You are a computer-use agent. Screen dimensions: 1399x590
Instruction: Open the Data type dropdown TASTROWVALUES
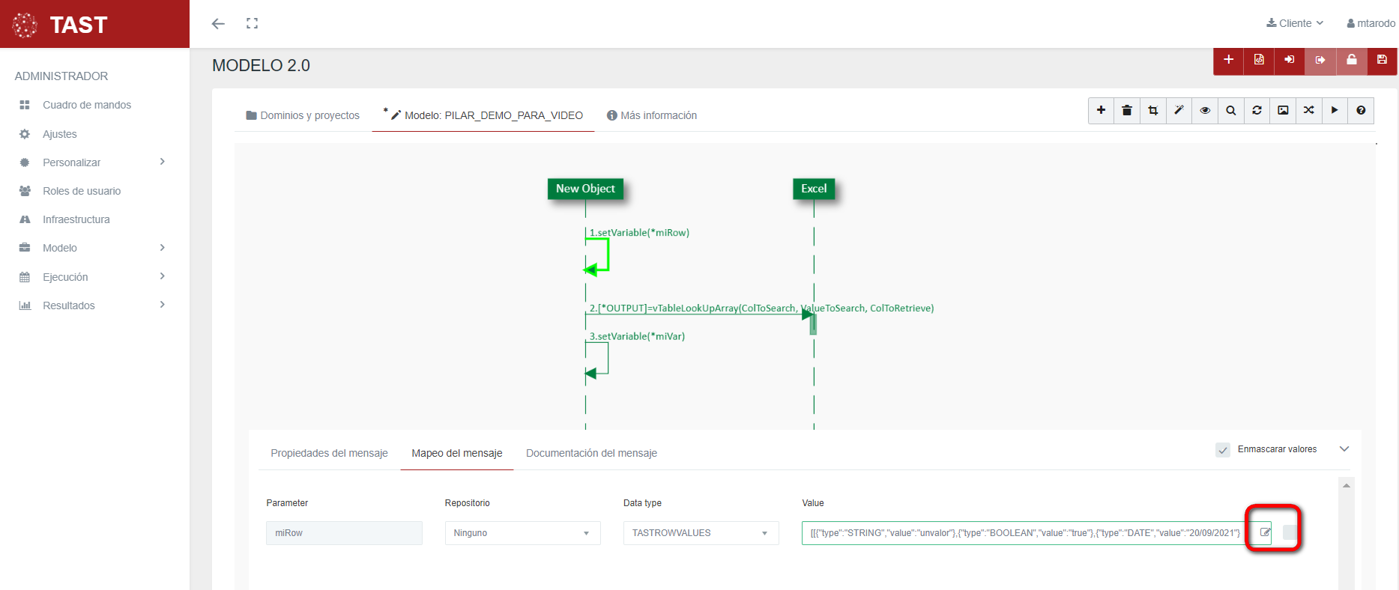(x=701, y=533)
